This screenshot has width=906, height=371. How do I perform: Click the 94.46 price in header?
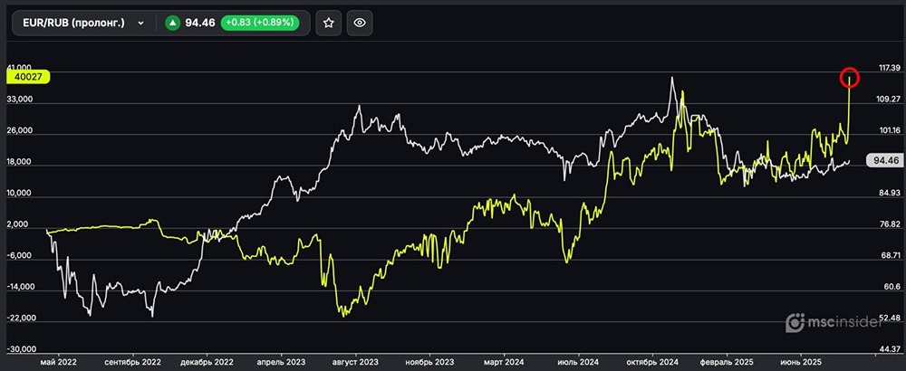200,24
